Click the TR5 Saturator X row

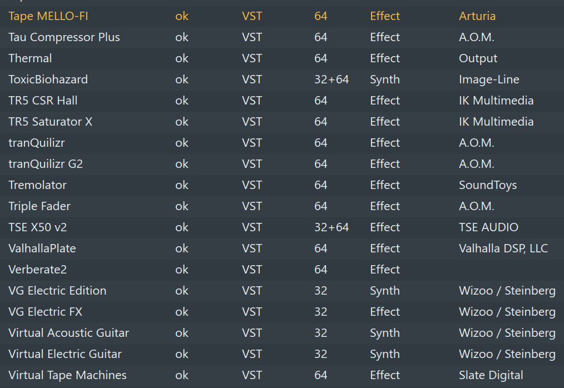pos(50,122)
